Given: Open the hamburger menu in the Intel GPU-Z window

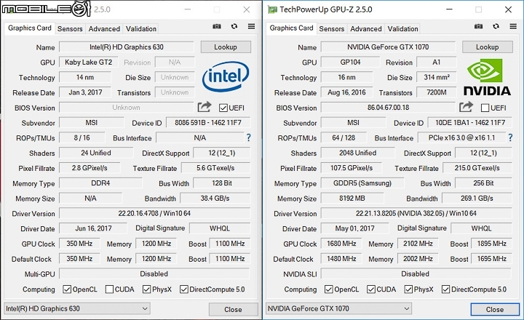Looking at the screenshot, I should (251, 26).
